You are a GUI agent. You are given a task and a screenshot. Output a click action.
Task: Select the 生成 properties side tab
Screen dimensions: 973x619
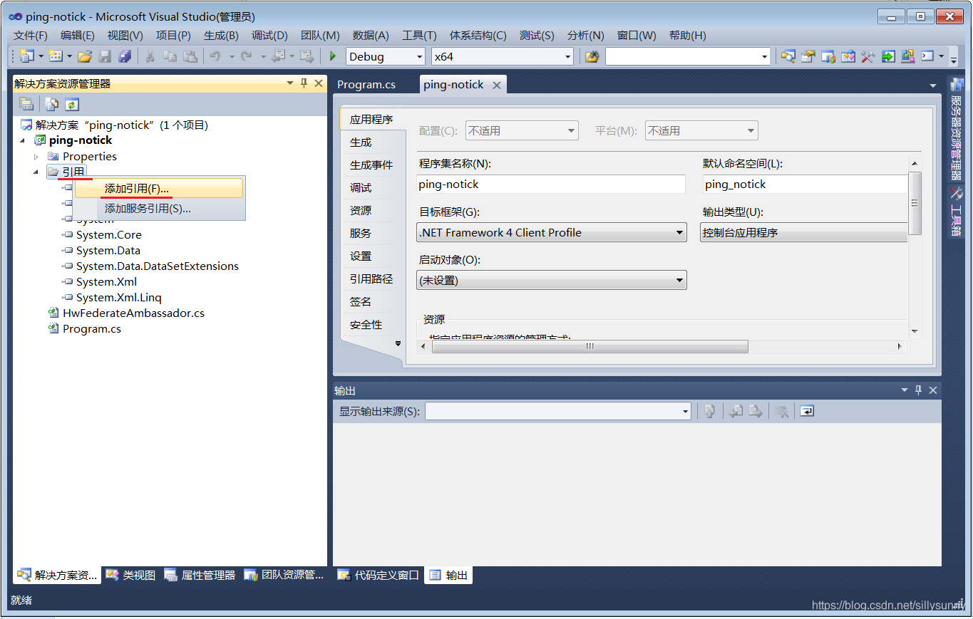(x=361, y=142)
